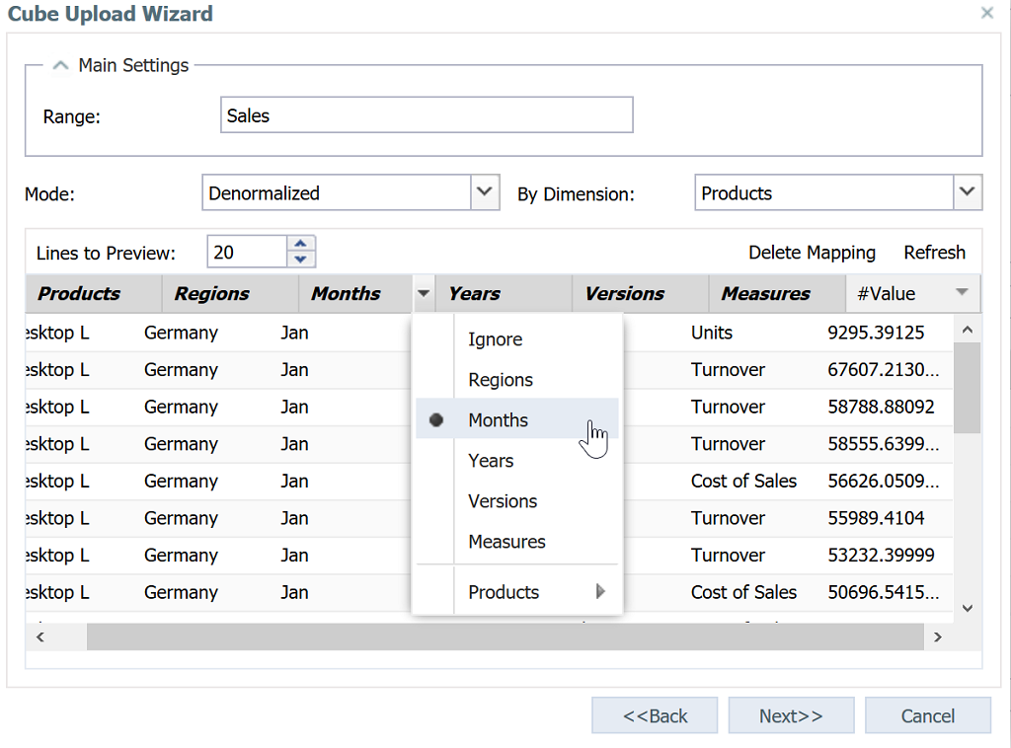Increase Lines to Preview with up arrow
The image size is (1011, 748).
tap(301, 244)
